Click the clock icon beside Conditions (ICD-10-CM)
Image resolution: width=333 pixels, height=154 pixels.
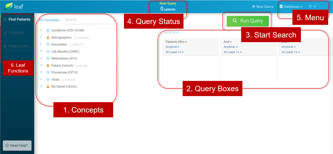click(48, 30)
